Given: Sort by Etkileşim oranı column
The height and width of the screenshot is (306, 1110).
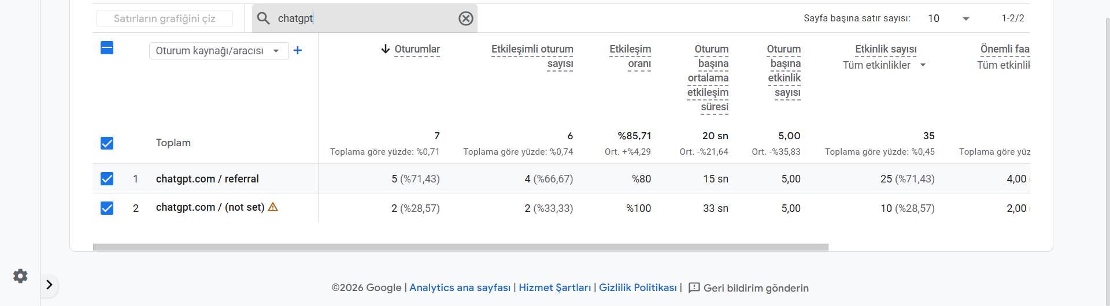Looking at the screenshot, I should 630,56.
